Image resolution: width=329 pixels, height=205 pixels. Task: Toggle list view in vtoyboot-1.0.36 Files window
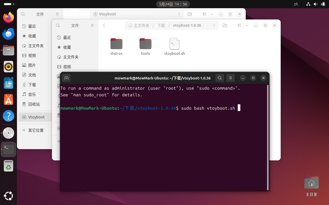pyautogui.click(x=240, y=25)
